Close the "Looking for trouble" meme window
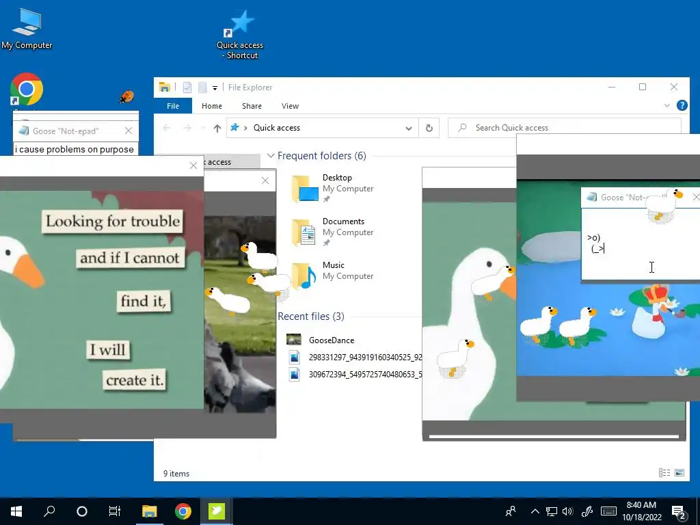The height and width of the screenshot is (525, 700). [193, 165]
